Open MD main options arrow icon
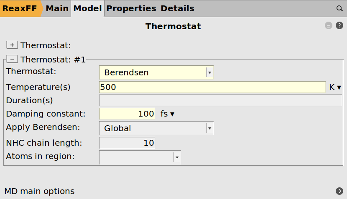This screenshot has height=199, width=347. tap(339, 191)
